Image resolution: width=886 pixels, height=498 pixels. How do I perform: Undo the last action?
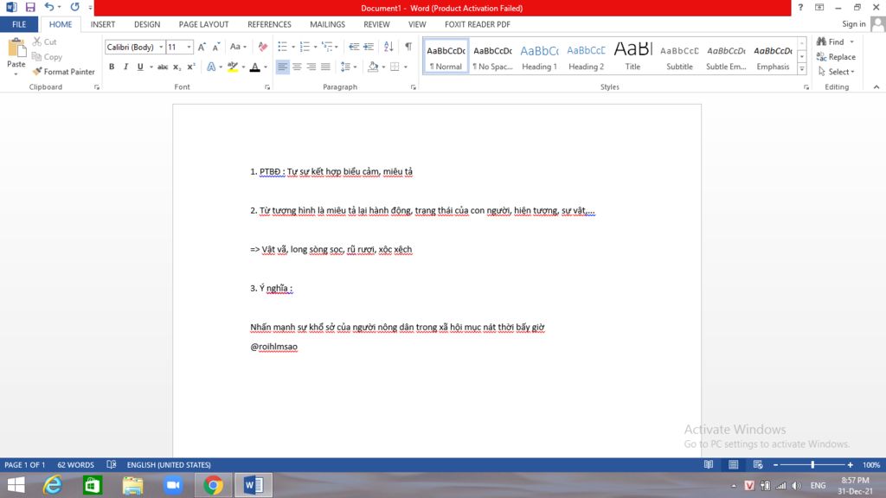pyautogui.click(x=49, y=7)
